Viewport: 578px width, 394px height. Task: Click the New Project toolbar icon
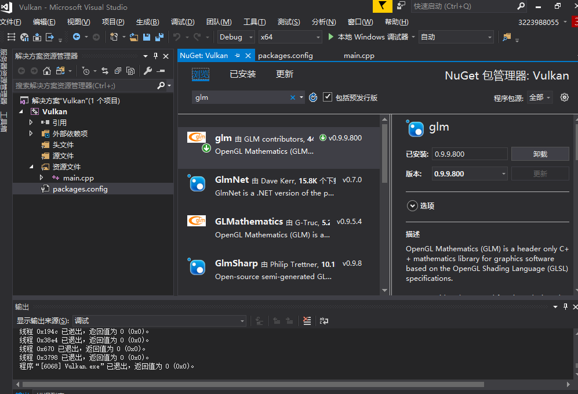[x=114, y=37]
